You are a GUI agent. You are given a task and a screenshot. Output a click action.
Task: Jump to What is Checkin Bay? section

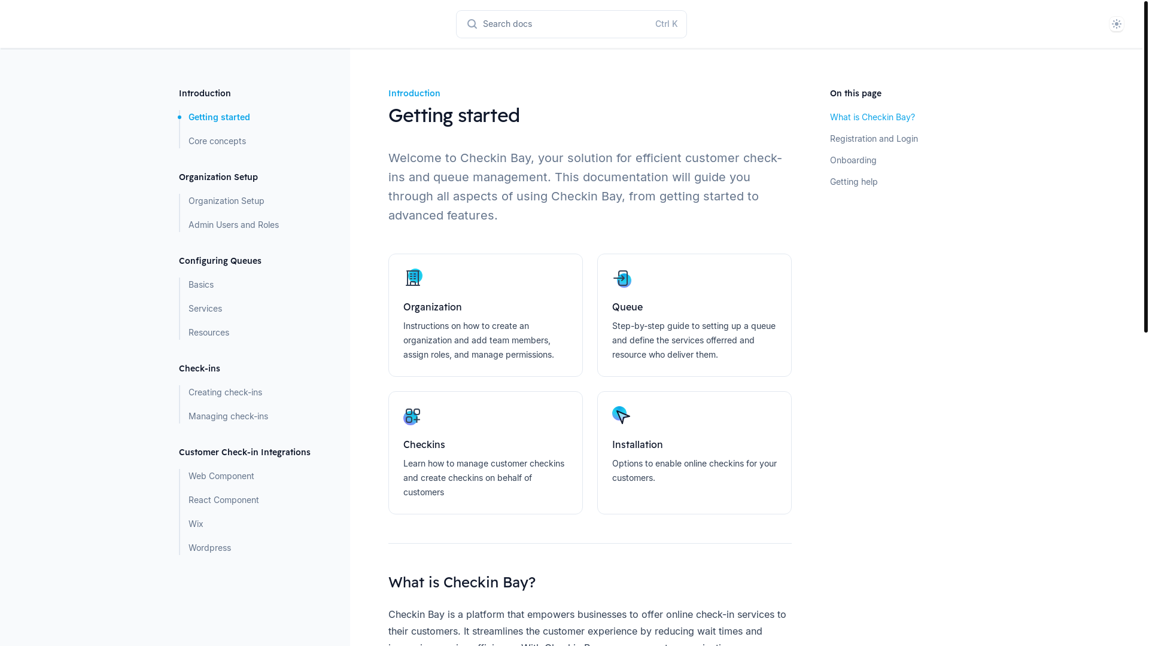873,117
